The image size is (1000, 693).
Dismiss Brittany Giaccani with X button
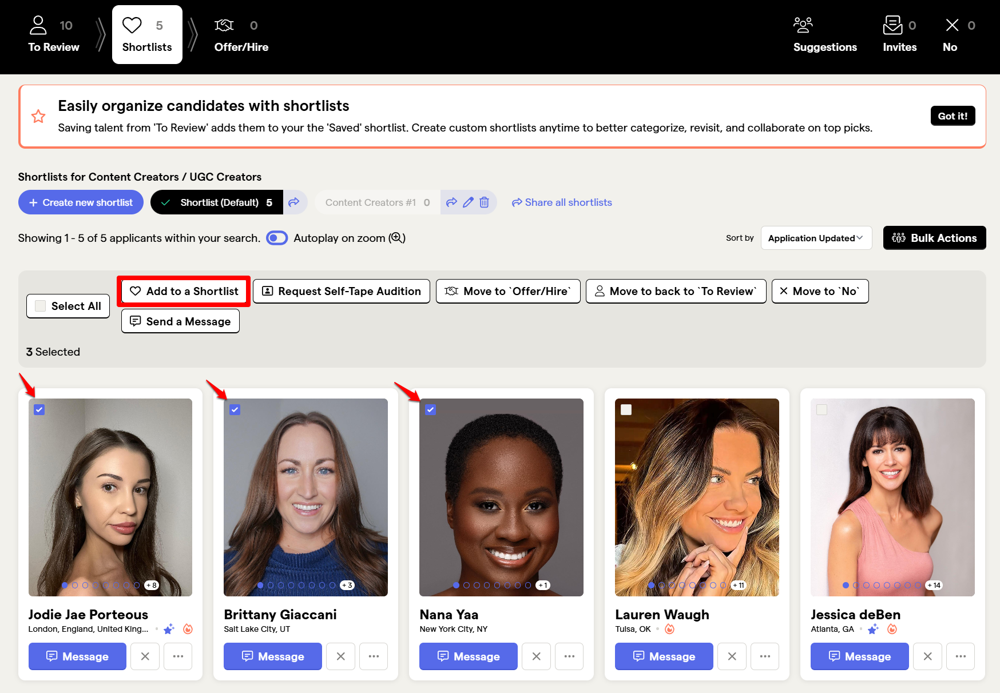340,656
